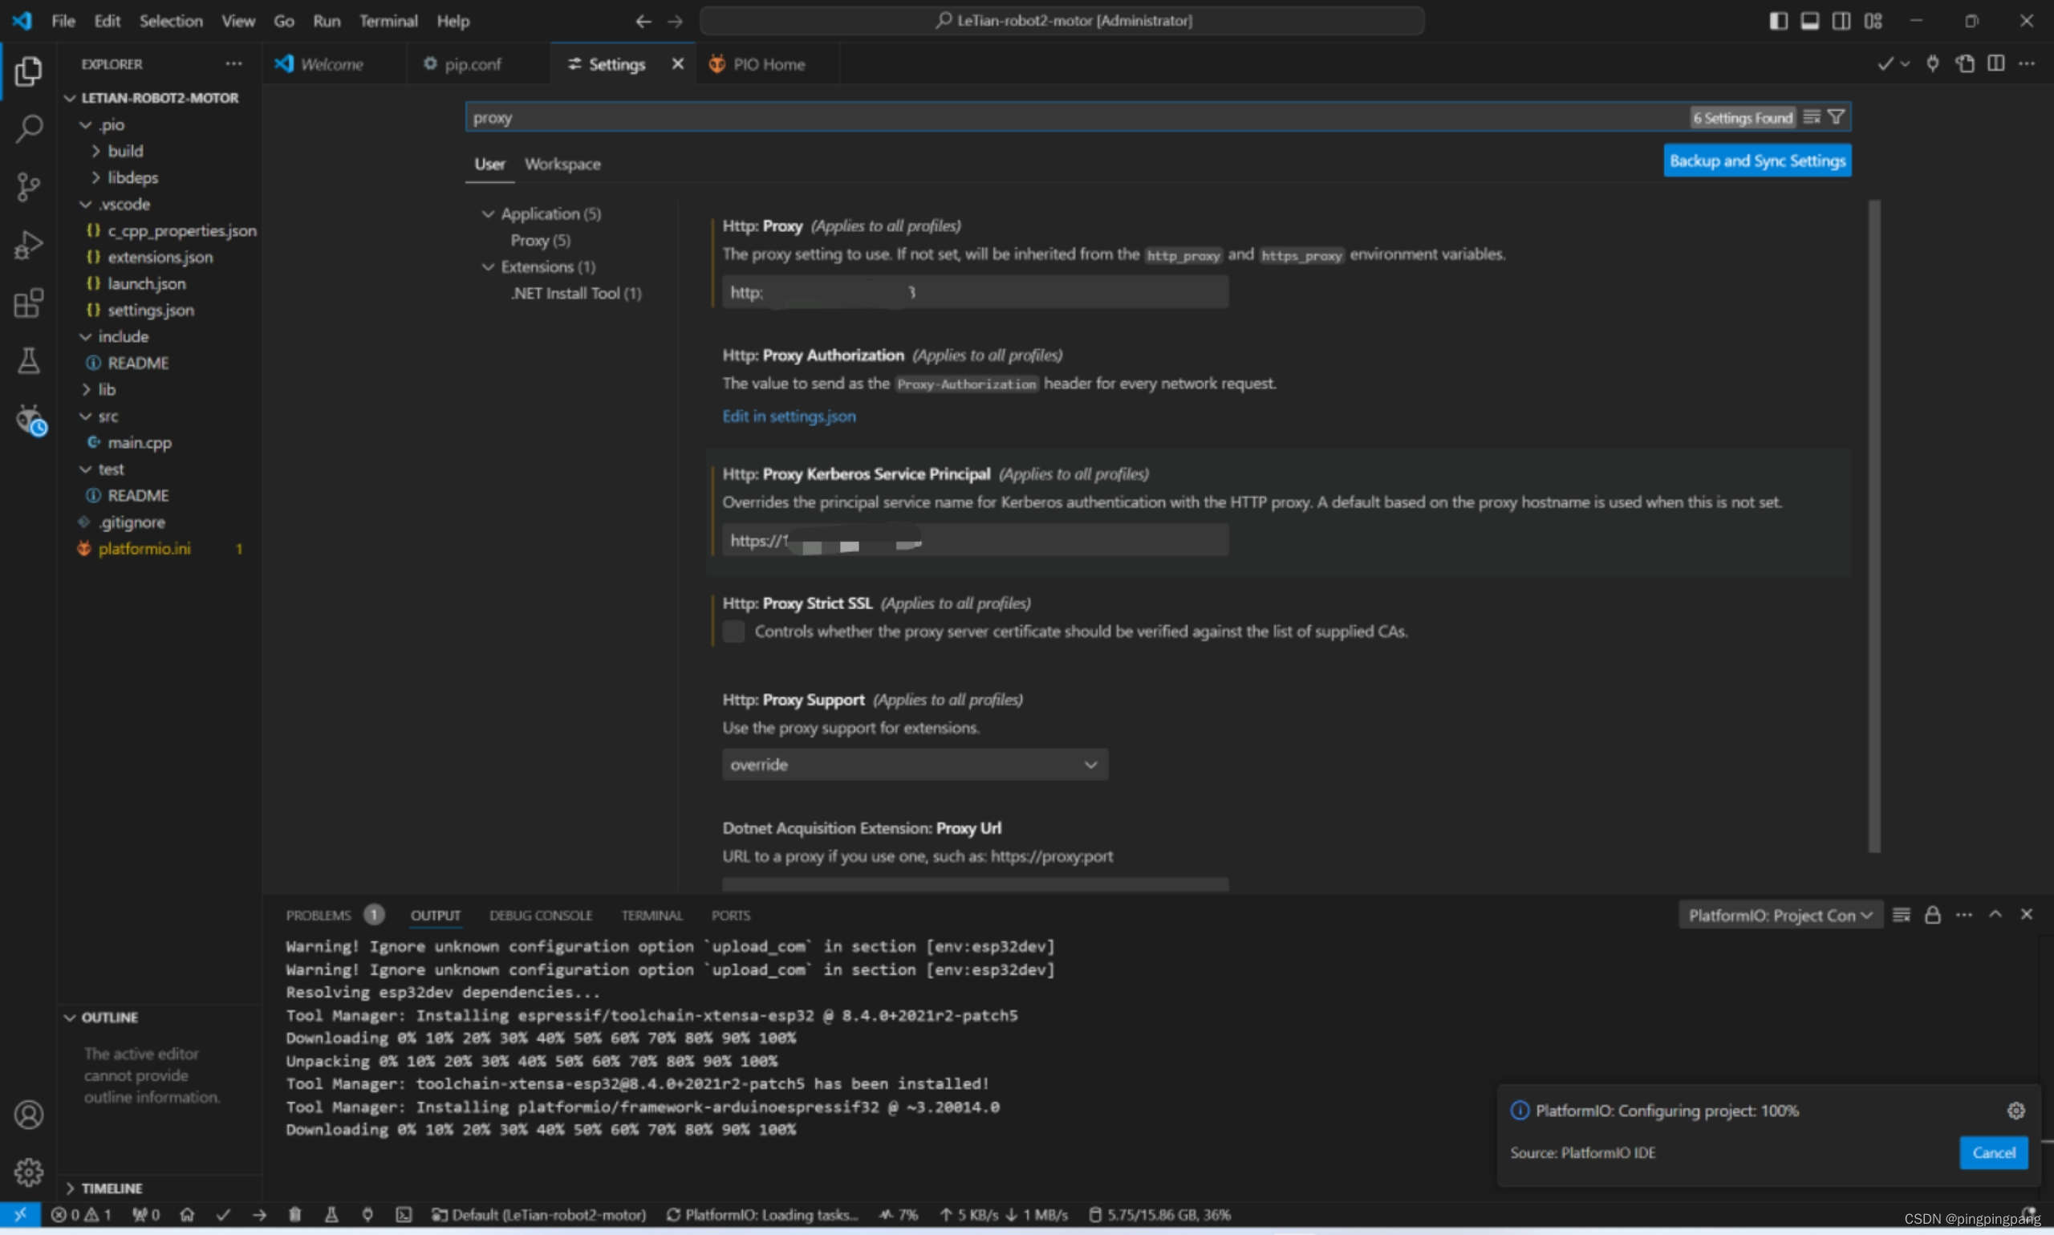This screenshot has width=2054, height=1235.
Task: Clean the project with the trash icon
Action: [296, 1214]
